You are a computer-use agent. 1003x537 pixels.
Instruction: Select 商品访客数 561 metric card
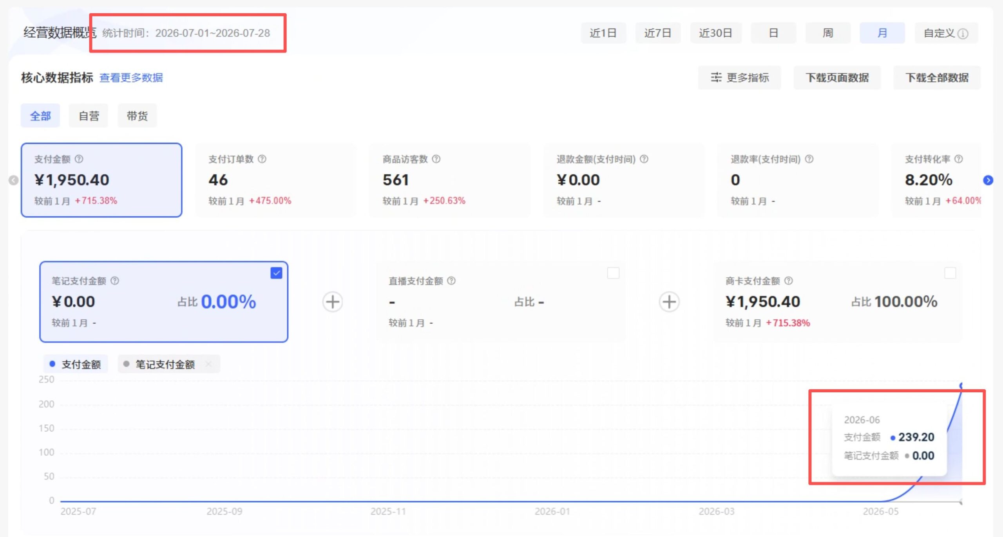[x=450, y=180]
